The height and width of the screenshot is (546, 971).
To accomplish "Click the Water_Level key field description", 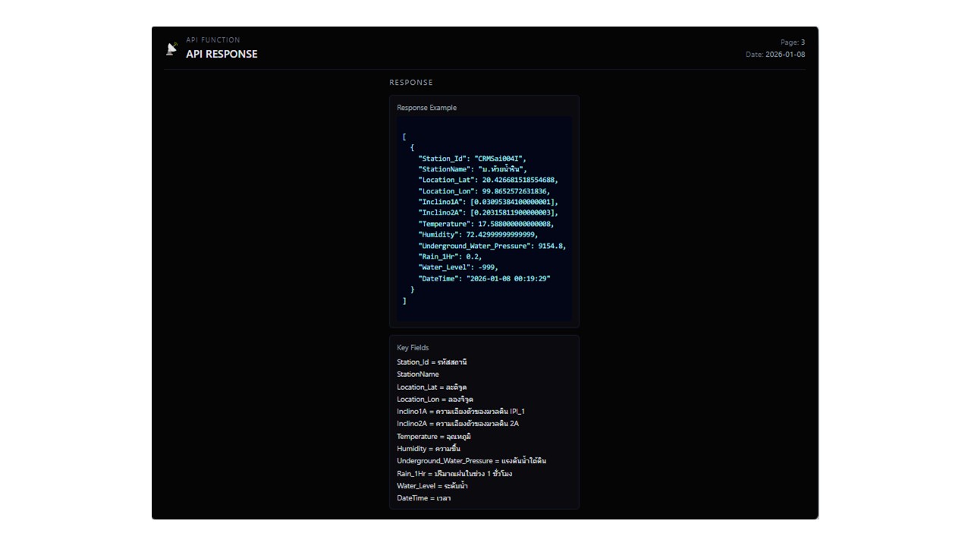I will pos(432,486).
